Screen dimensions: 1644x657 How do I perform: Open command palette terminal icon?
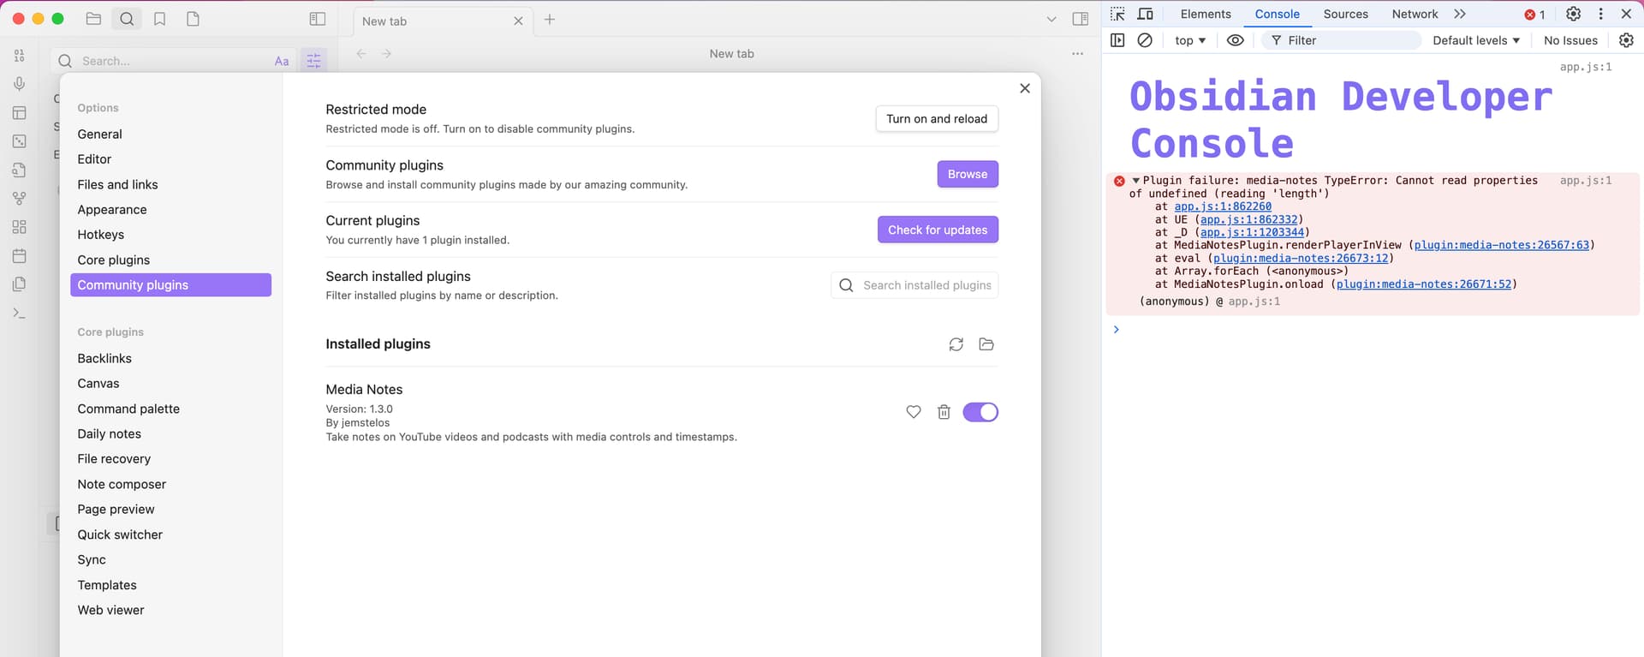coord(19,314)
